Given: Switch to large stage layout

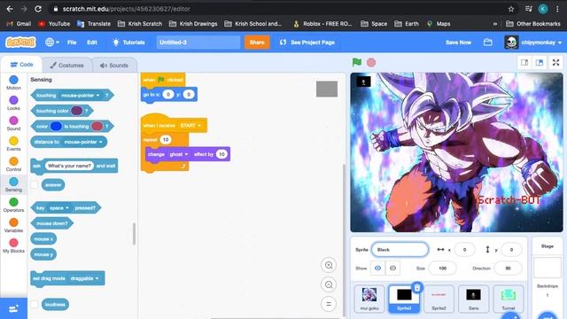Looking at the screenshot, I should [540, 63].
